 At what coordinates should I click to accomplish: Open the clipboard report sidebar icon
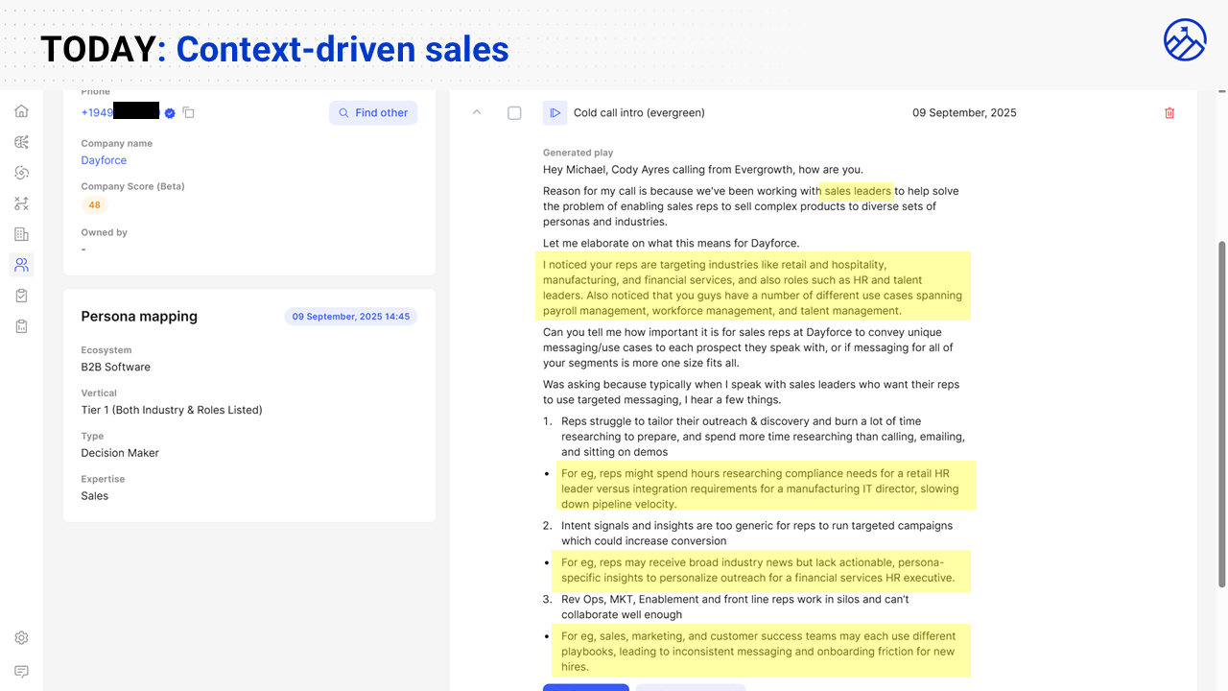point(21,326)
